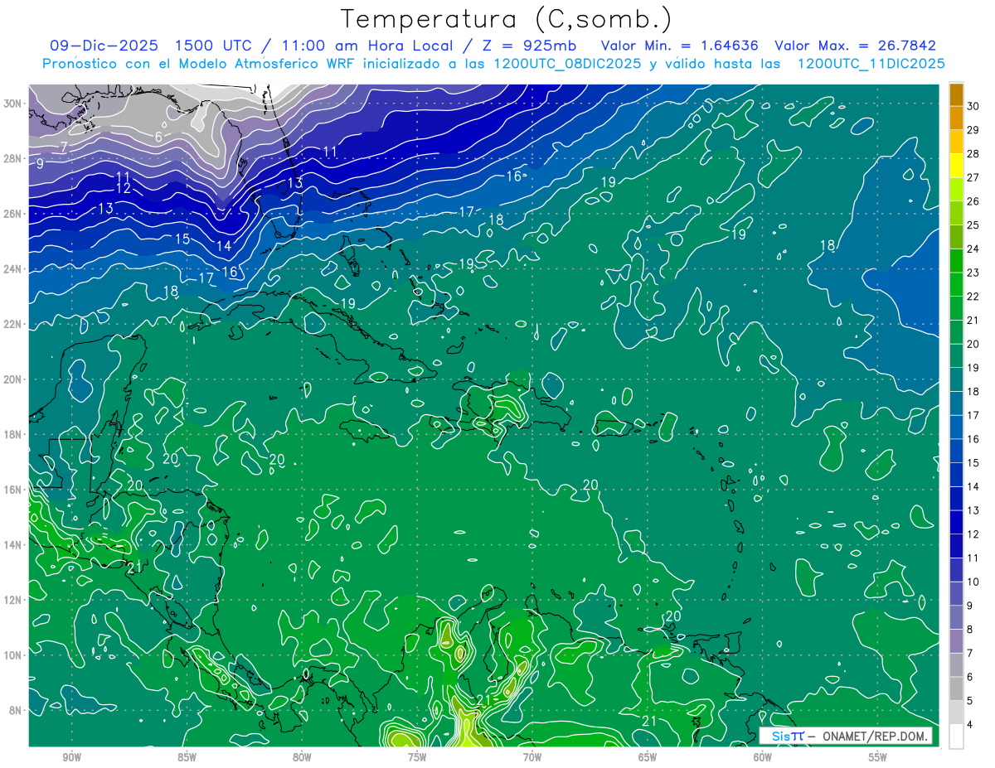Screen dimensions: 995x768
Task: Click the green colorbar segment between 22 and 23
Action: (x=956, y=284)
